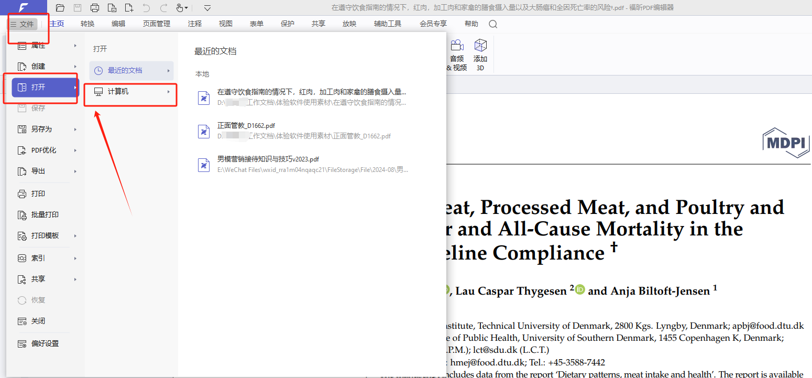Select the hand tool icon
Image resolution: width=812 pixels, height=378 pixels.
(180, 8)
